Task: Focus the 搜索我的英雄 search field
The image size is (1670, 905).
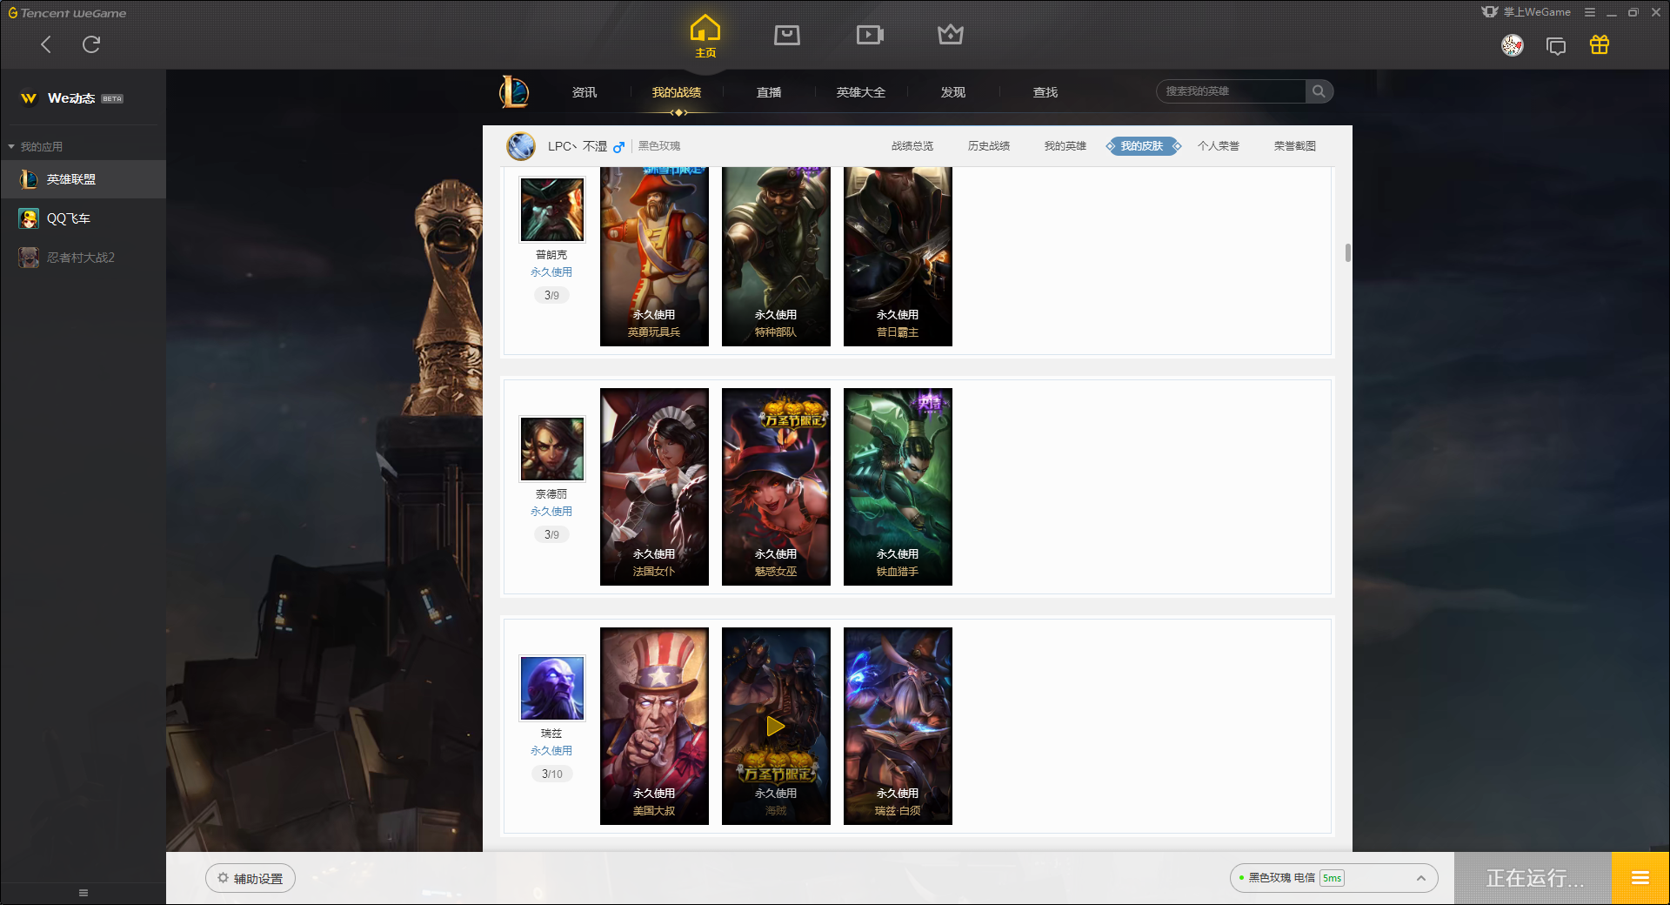Action: point(1231,91)
